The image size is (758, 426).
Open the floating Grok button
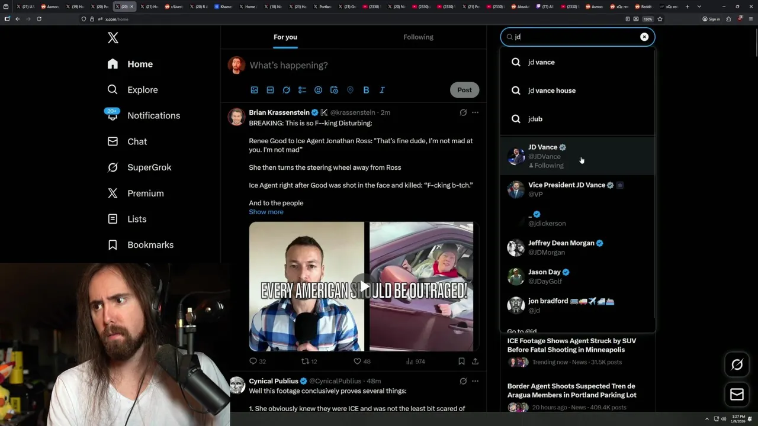tap(737, 364)
